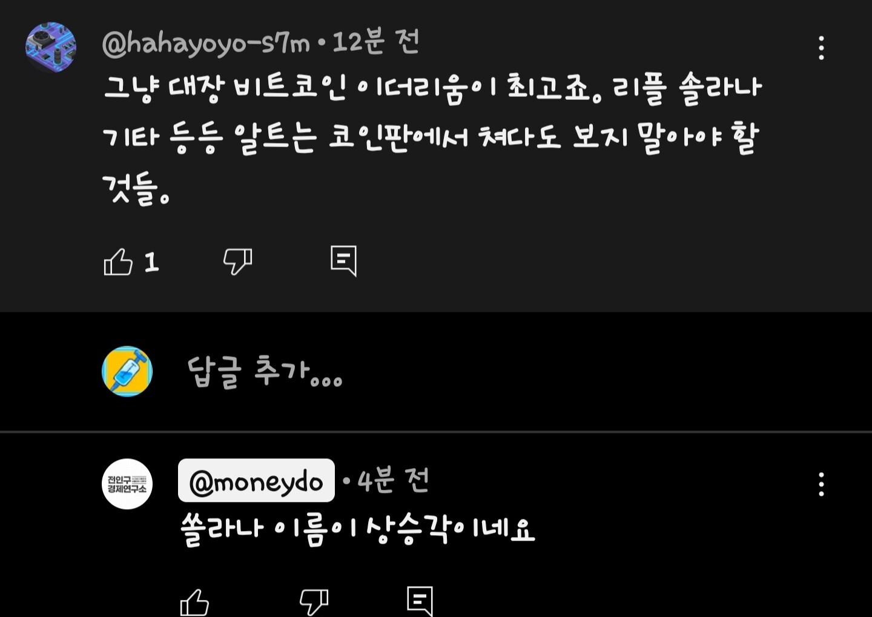Tap the gray highlighted comment card background

pos(436,156)
